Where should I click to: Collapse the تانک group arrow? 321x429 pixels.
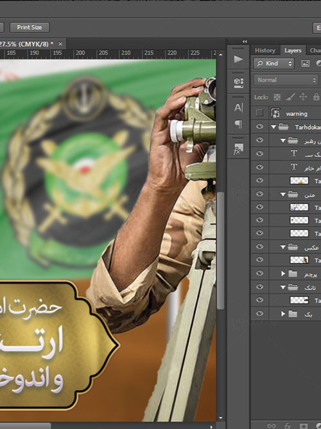(283, 288)
